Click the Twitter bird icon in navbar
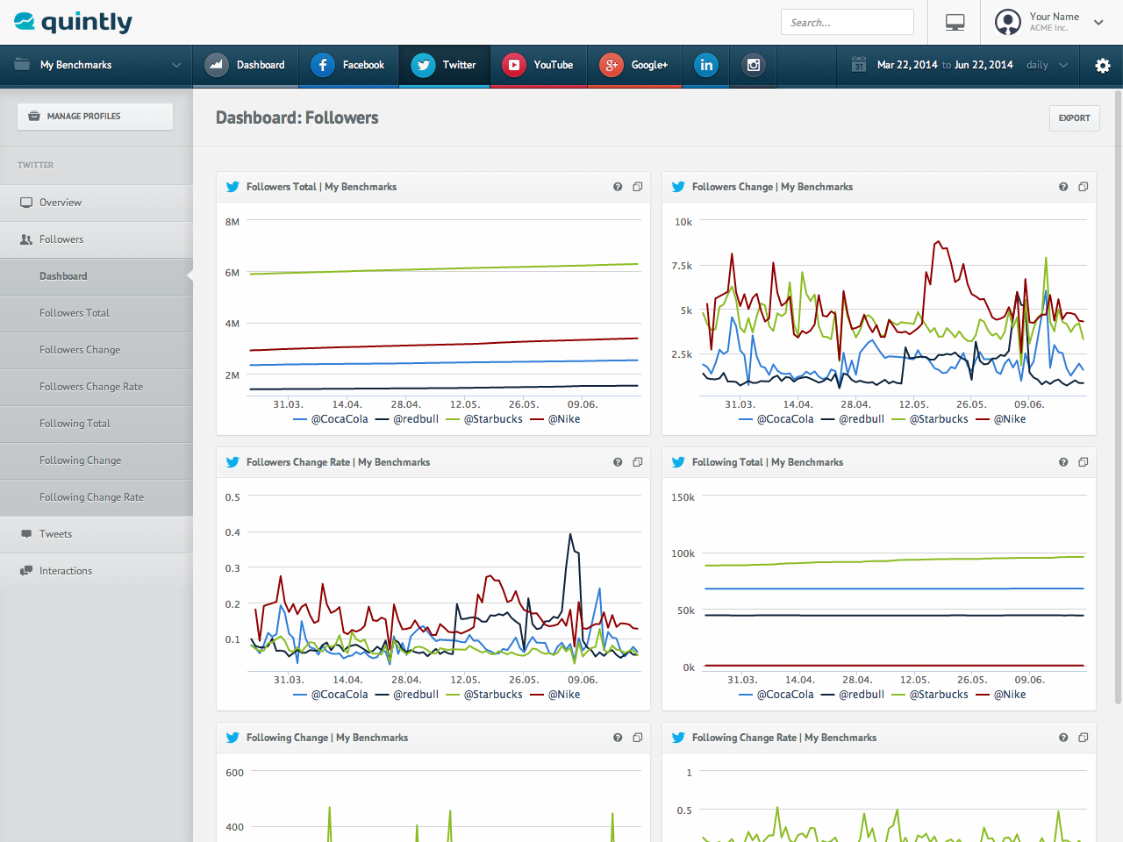1123x842 pixels. [423, 65]
